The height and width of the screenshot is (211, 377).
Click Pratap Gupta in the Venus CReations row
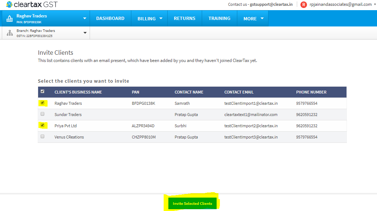point(186,137)
